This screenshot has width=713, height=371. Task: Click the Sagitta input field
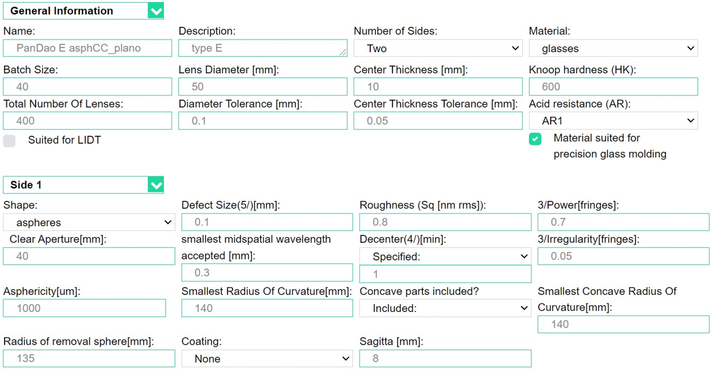coord(445,358)
